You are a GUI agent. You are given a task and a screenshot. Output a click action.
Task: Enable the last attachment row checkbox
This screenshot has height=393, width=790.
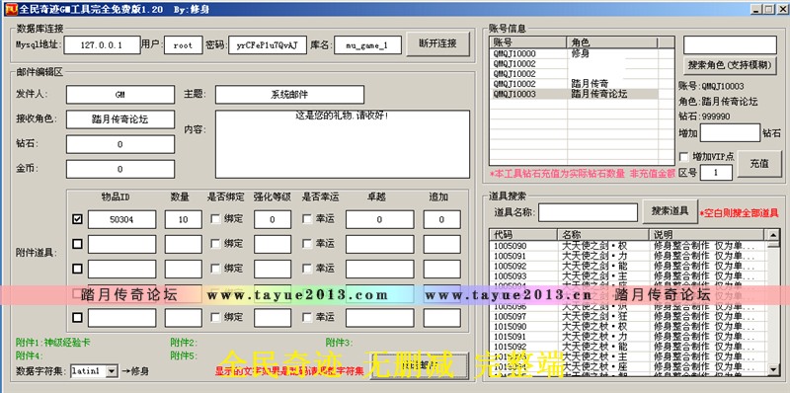point(77,317)
